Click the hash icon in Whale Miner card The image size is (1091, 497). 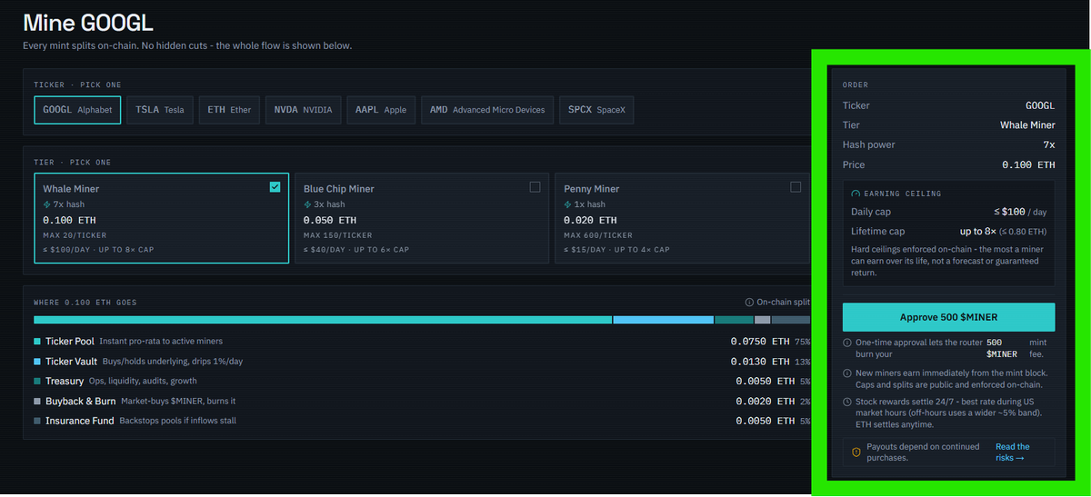(47, 205)
